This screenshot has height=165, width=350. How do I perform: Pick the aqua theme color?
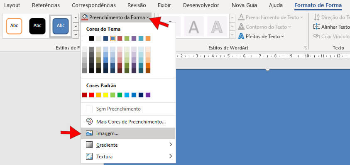(x=141, y=39)
